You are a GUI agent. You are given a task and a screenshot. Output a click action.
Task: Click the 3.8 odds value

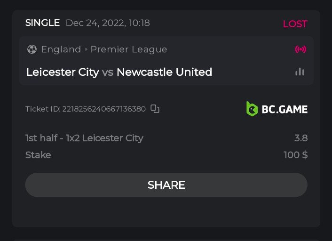pyautogui.click(x=301, y=138)
